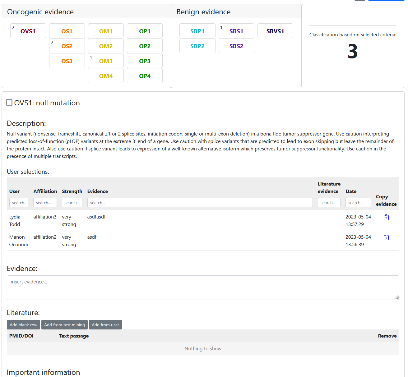Sort by the Strength column header
The height and width of the screenshot is (377, 408).
72,191
